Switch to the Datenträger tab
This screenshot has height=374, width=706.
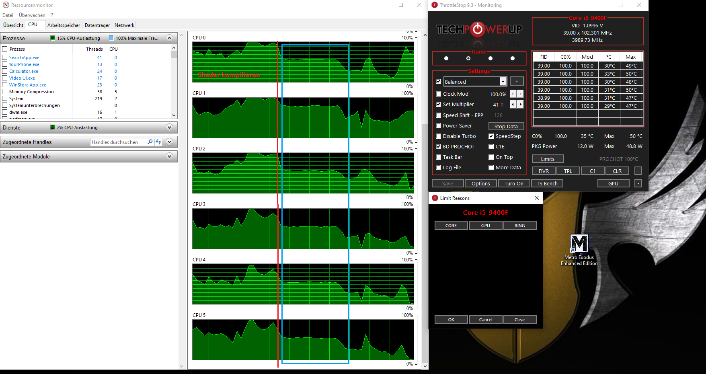click(x=97, y=25)
